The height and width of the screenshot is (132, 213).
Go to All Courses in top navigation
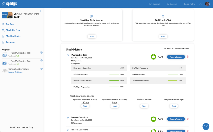click(172, 4)
